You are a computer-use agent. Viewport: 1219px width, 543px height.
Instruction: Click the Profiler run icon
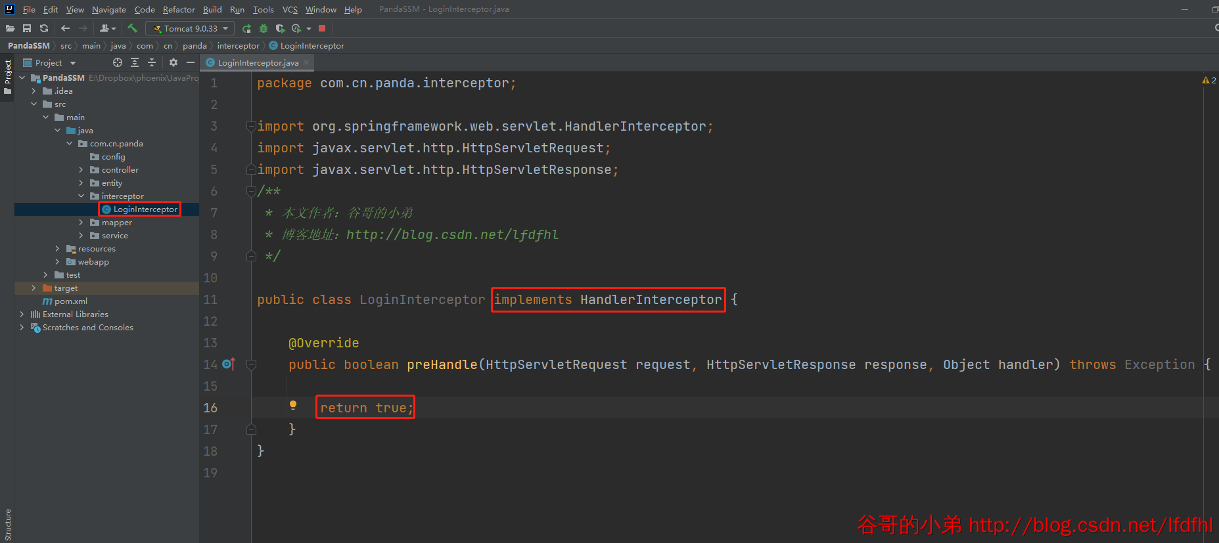pos(296,28)
